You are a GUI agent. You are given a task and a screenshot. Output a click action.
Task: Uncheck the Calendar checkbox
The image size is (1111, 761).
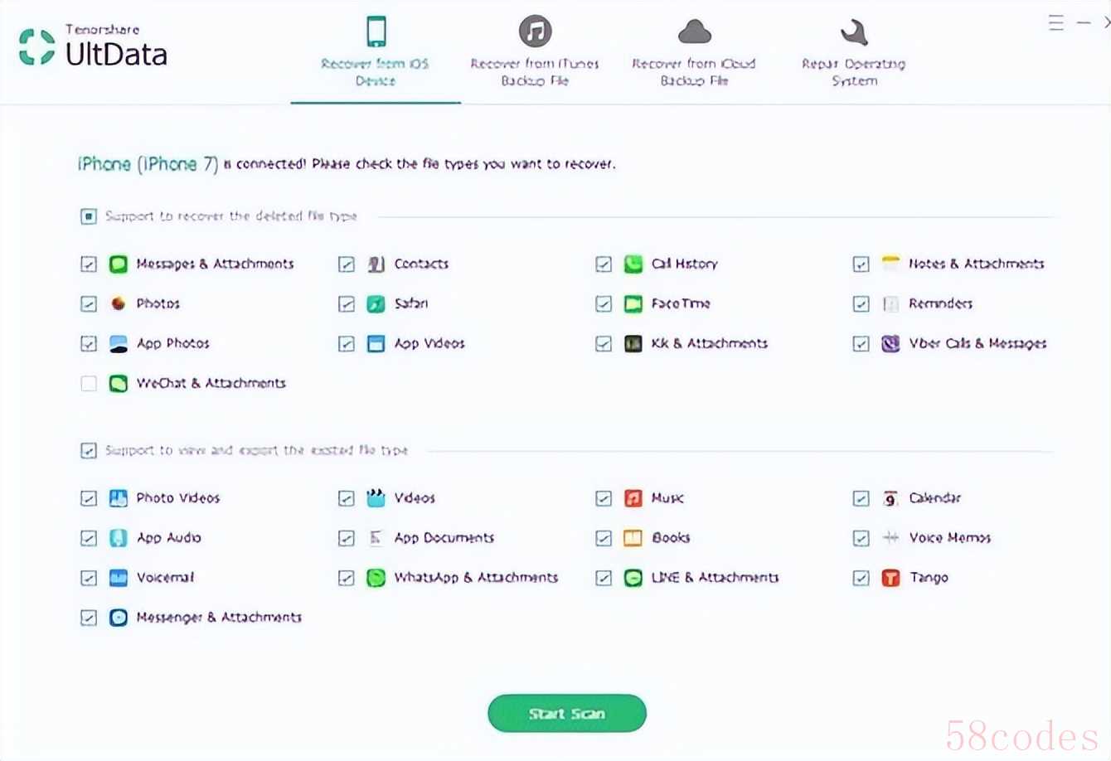point(861,498)
